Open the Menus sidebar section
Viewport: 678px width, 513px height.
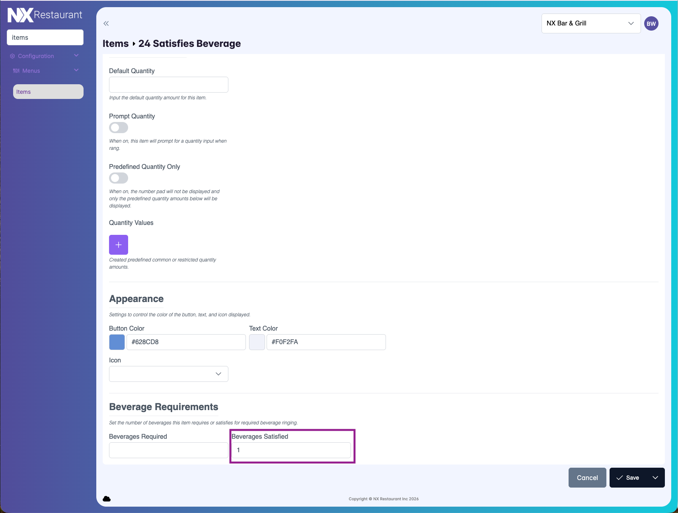(x=31, y=71)
